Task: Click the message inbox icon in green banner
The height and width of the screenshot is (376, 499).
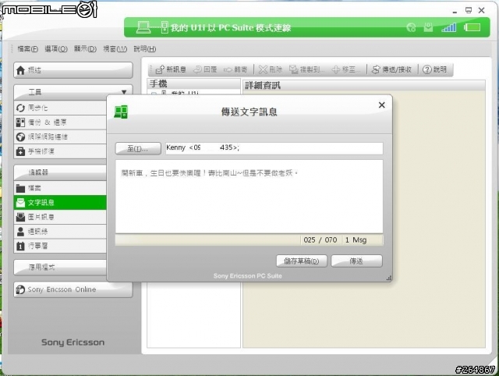Action: [428, 27]
